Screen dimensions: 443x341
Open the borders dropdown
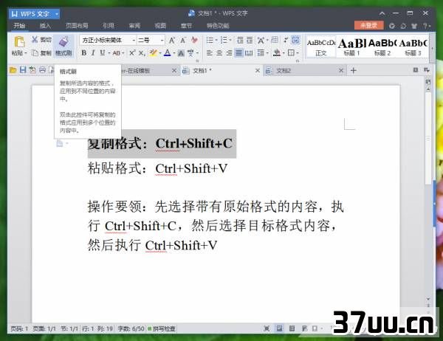(x=298, y=53)
